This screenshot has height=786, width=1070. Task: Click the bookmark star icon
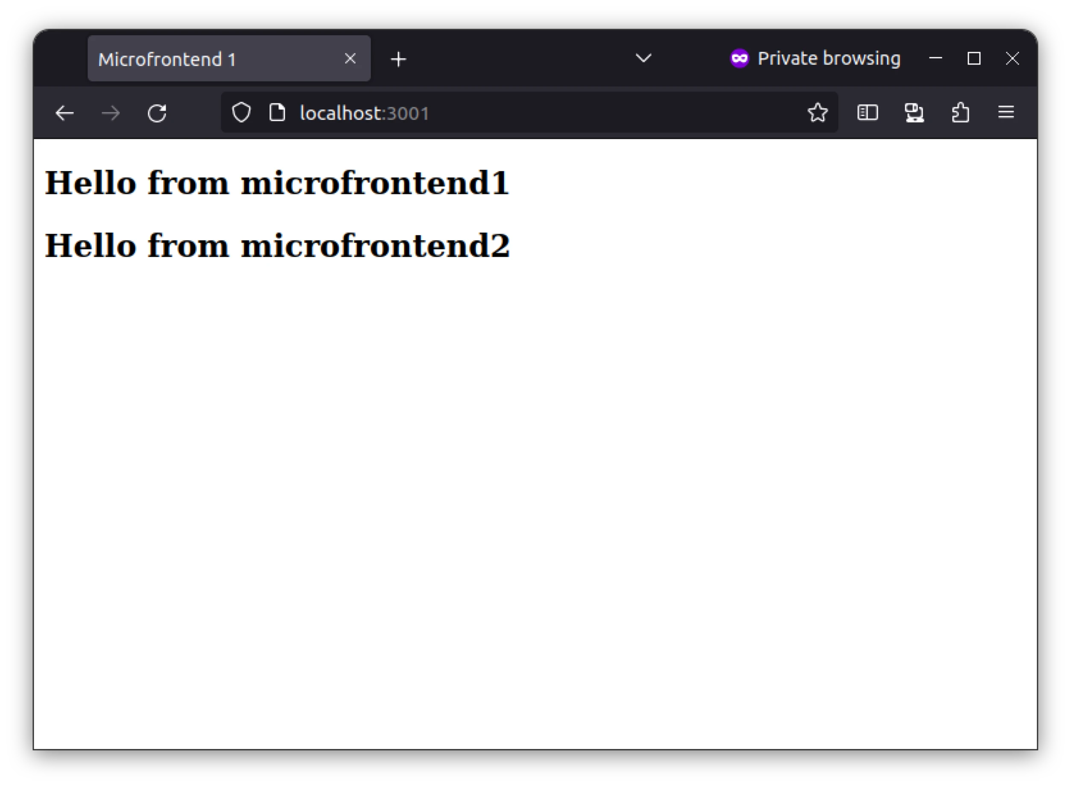coord(818,113)
